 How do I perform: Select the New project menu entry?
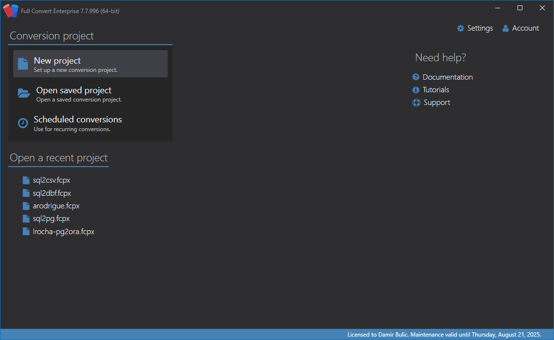click(57, 61)
